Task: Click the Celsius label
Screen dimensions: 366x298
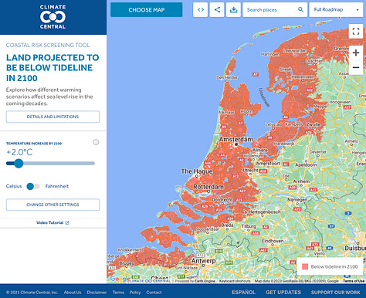Action: click(14, 186)
